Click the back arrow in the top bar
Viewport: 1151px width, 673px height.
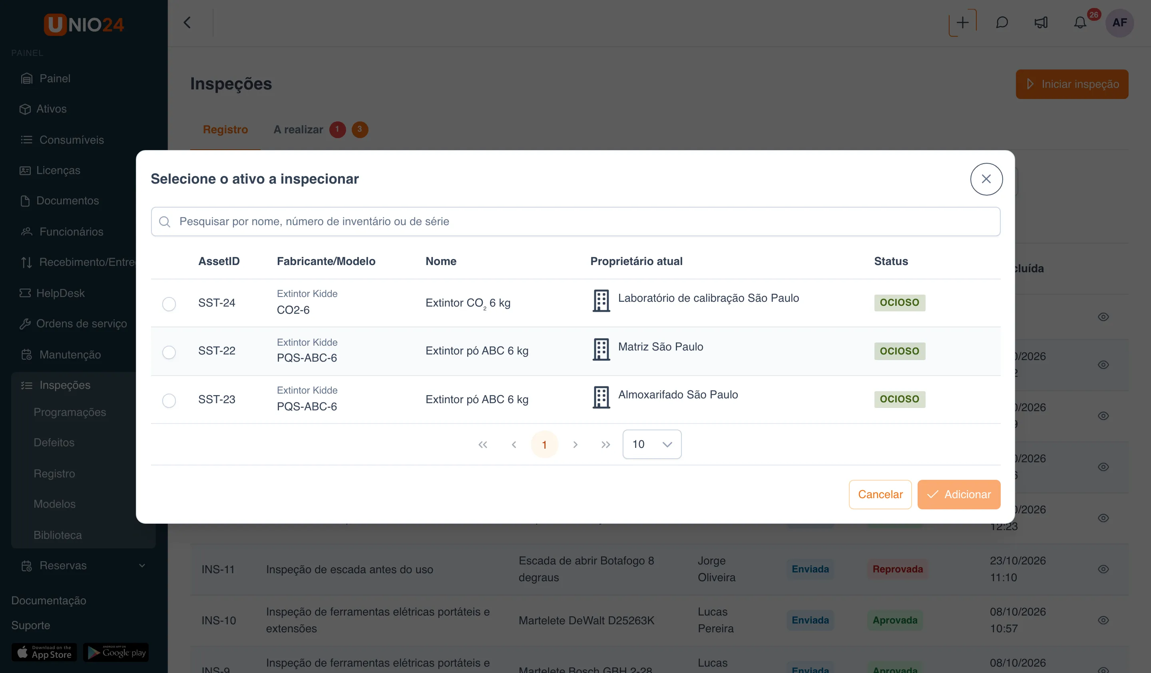coord(187,22)
